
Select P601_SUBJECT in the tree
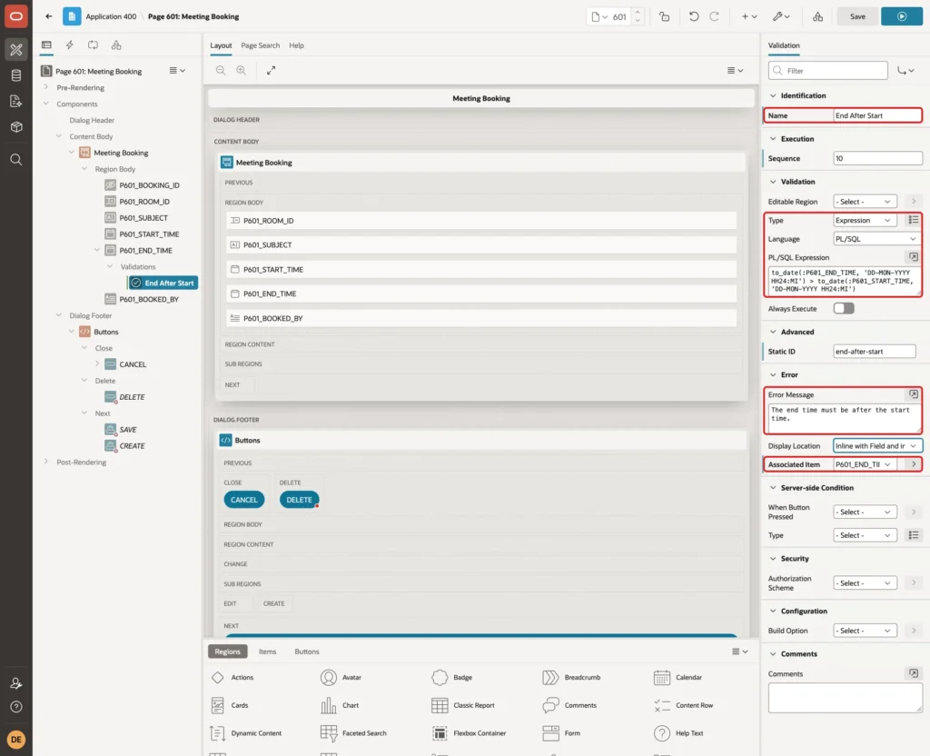tap(143, 218)
